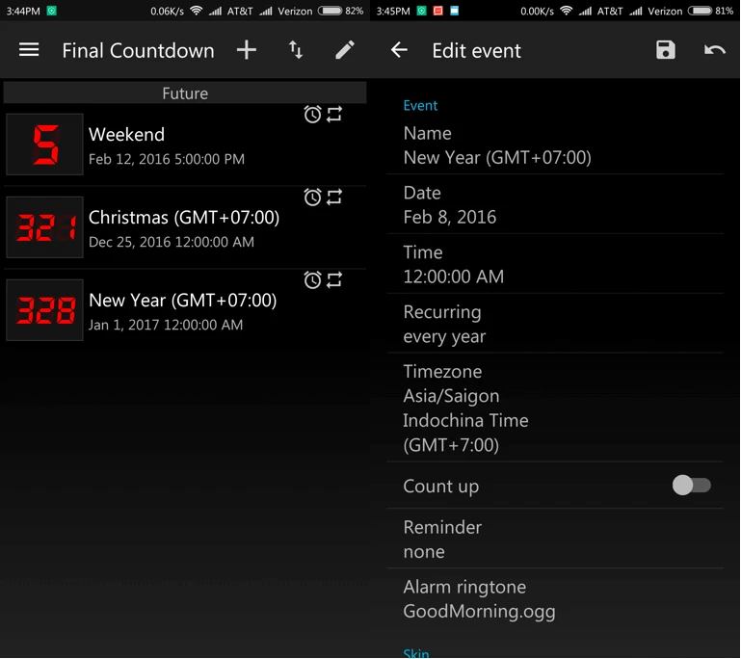Screen dimensions: 741x659
Task: Tap the Final Countdown app title
Action: (x=138, y=50)
